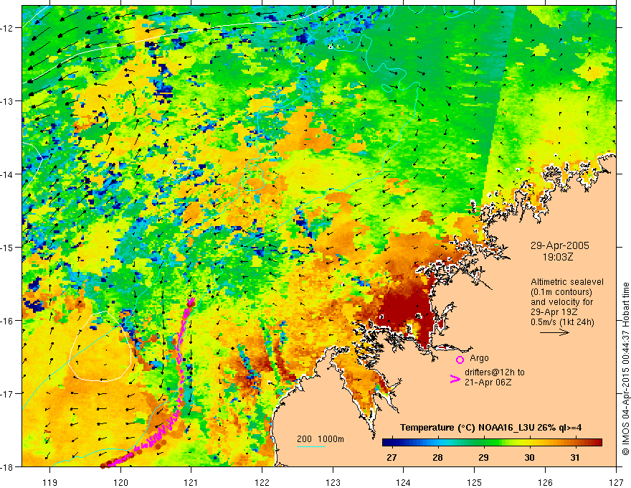Click longitude axis label 127
631x488 pixels.
(x=616, y=482)
